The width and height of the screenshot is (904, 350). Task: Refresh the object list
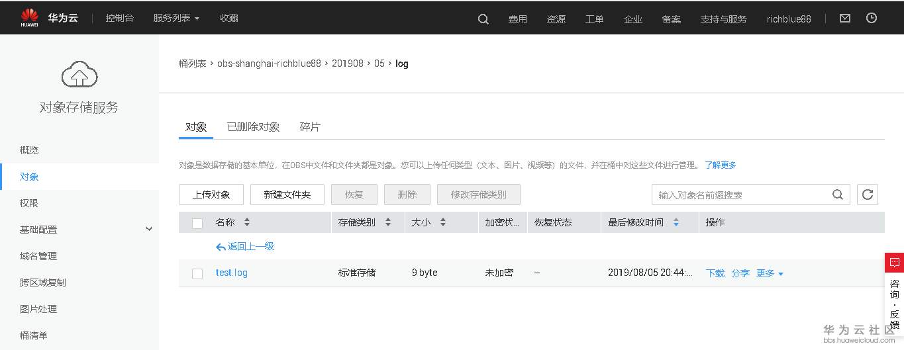point(868,195)
